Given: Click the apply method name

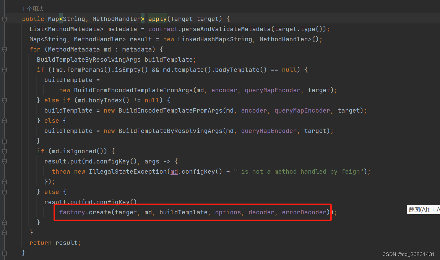Looking at the screenshot, I should [157, 19].
